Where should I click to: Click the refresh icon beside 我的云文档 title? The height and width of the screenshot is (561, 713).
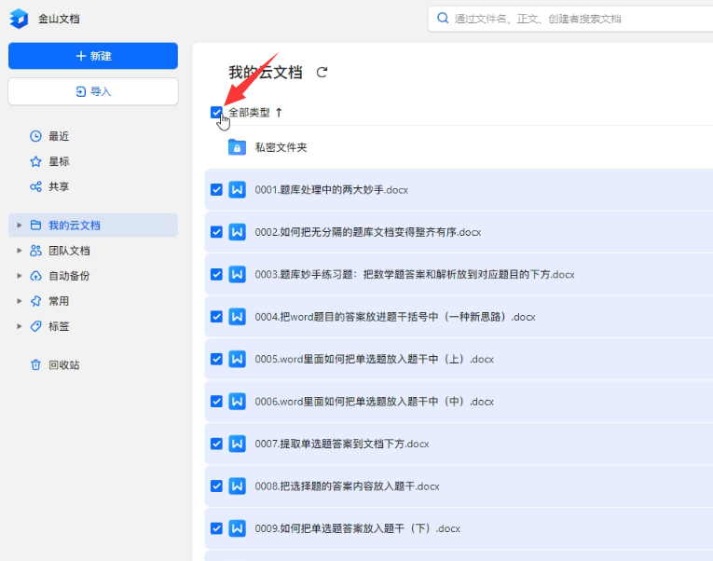click(x=322, y=73)
